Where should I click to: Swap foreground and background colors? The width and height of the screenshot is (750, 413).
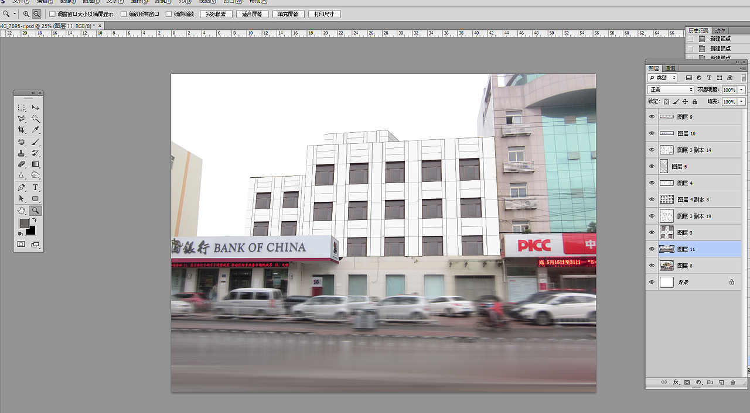(35, 221)
